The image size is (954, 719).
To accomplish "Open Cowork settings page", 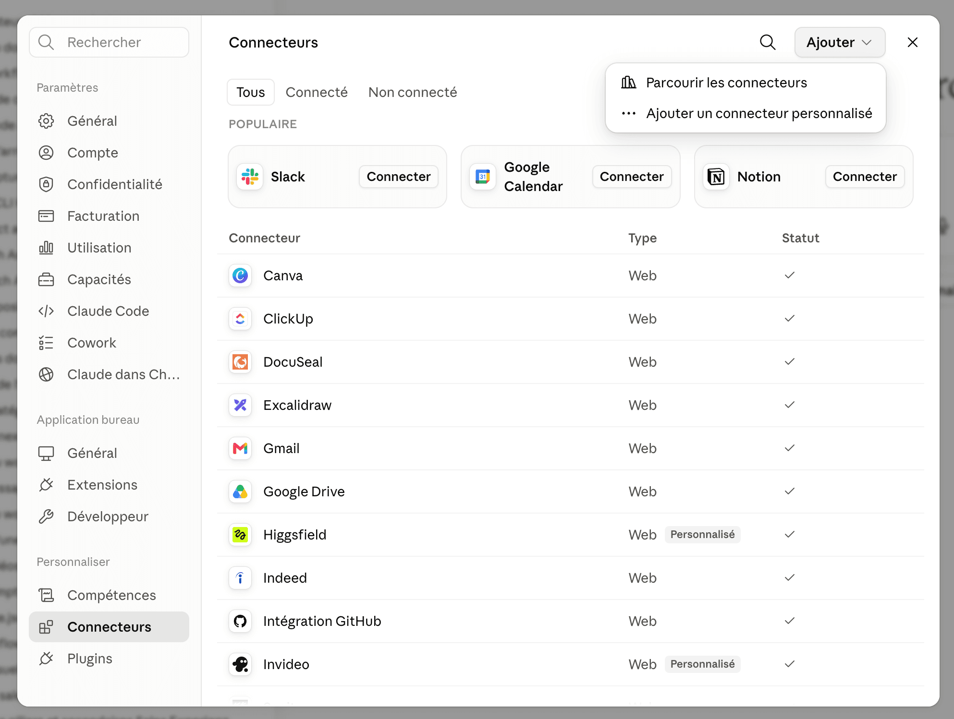I will (x=109, y=343).
